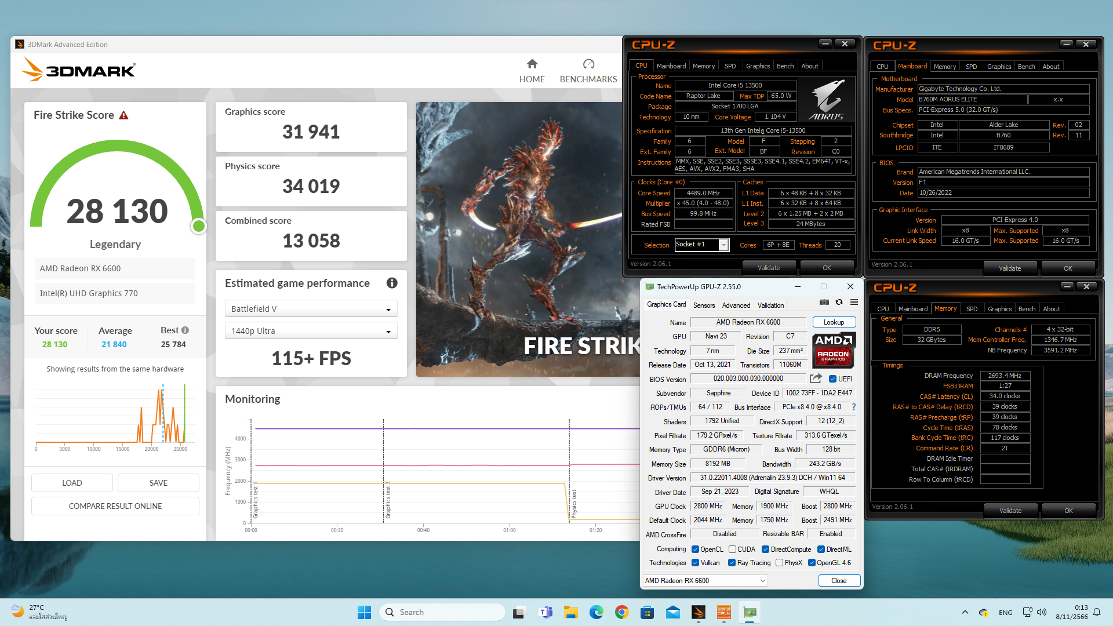
Task: Click the Fire Strike Score warning triangle
Action: (123, 115)
